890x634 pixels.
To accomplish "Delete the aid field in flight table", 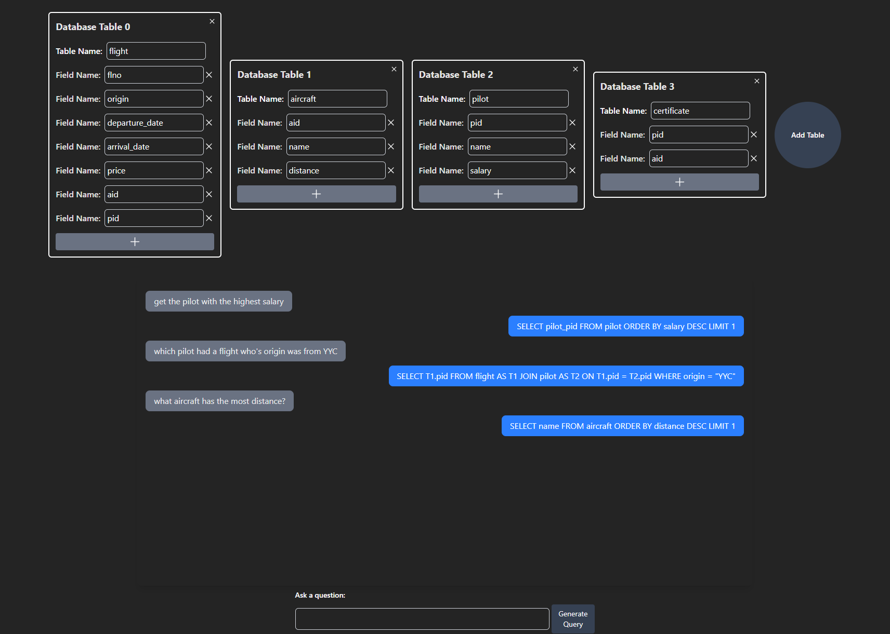I will pyautogui.click(x=209, y=194).
